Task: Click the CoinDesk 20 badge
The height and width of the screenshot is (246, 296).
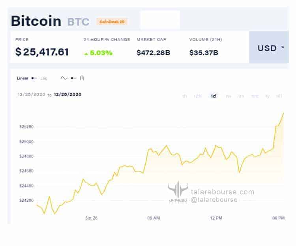Action: [112, 22]
